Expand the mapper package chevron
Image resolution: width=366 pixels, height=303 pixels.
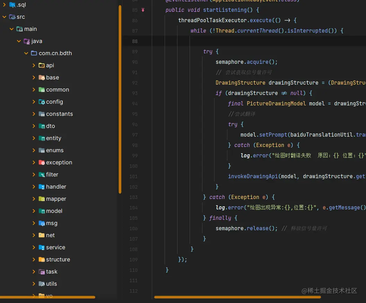[x=34, y=199]
